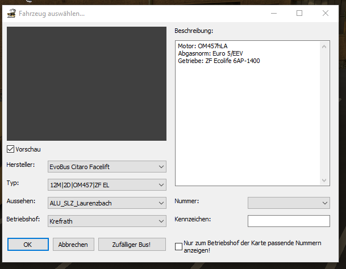Disable the Vorschau preview checkbox

point(11,149)
